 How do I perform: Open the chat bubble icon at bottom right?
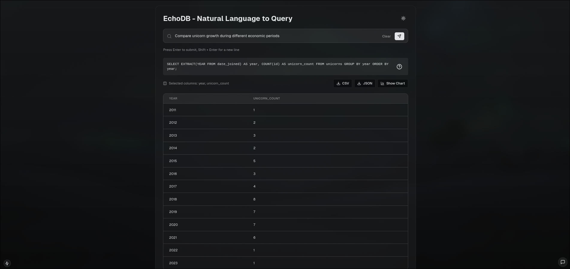(x=563, y=262)
